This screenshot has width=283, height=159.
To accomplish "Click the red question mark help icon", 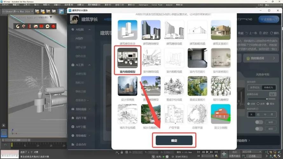I will coord(53,26).
